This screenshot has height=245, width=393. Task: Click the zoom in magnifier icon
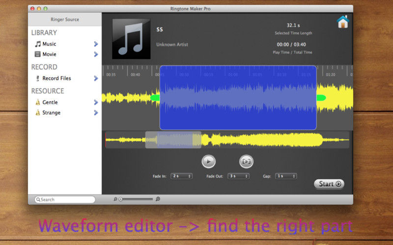point(158,199)
